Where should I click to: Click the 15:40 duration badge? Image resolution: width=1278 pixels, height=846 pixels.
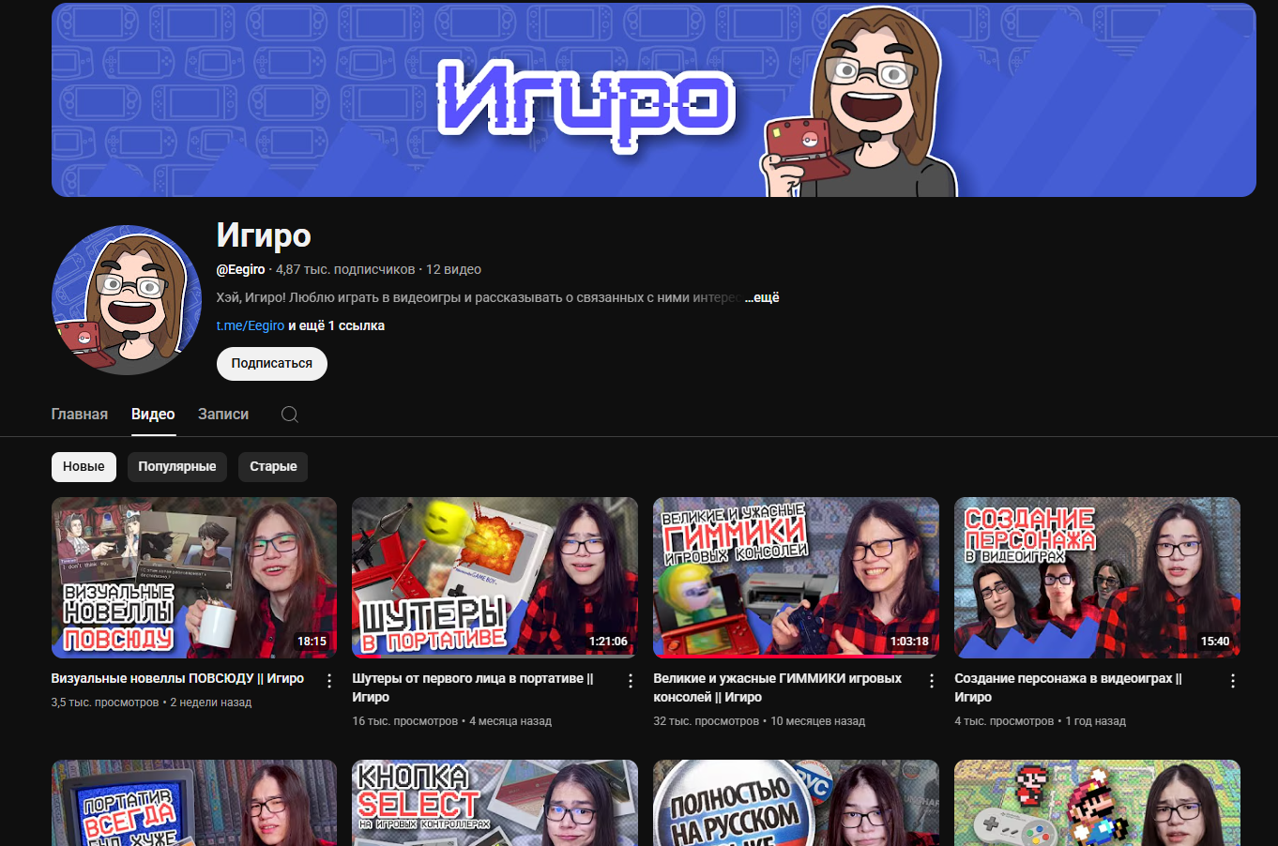click(x=1215, y=642)
